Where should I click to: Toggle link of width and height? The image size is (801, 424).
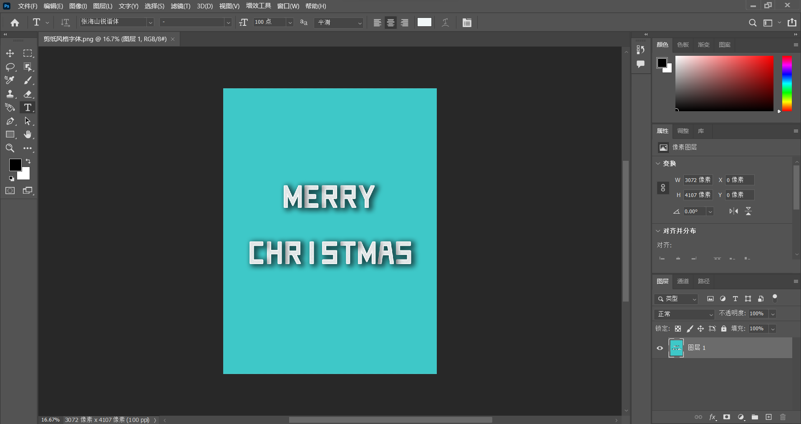point(663,188)
